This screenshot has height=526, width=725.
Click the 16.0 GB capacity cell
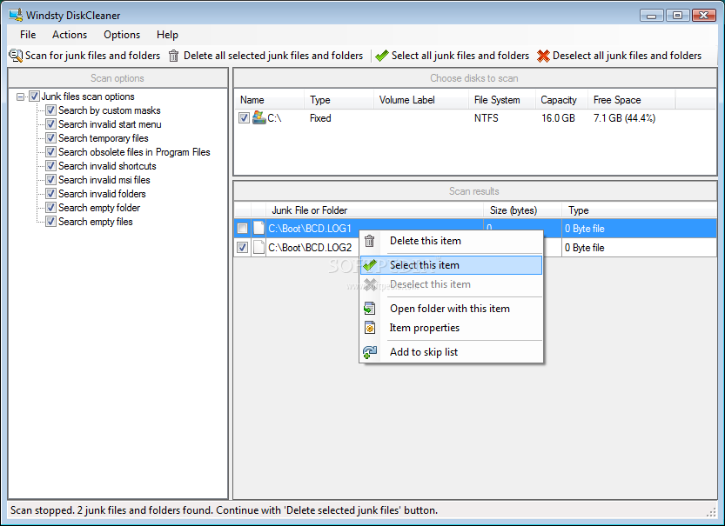pos(558,117)
